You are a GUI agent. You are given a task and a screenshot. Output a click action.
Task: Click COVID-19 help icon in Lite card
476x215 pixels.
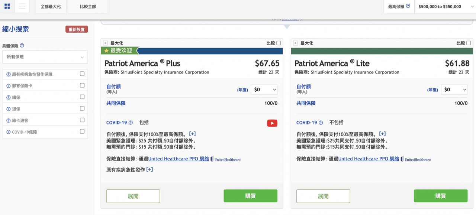tap(321, 123)
